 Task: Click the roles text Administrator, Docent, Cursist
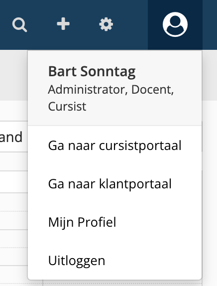click(x=111, y=98)
